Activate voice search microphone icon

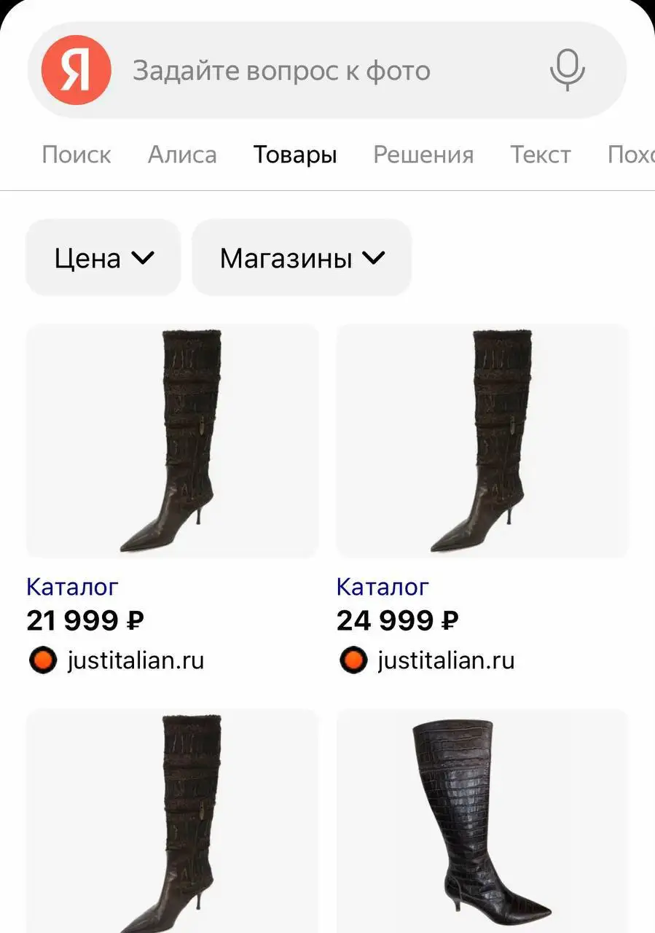[x=567, y=70]
